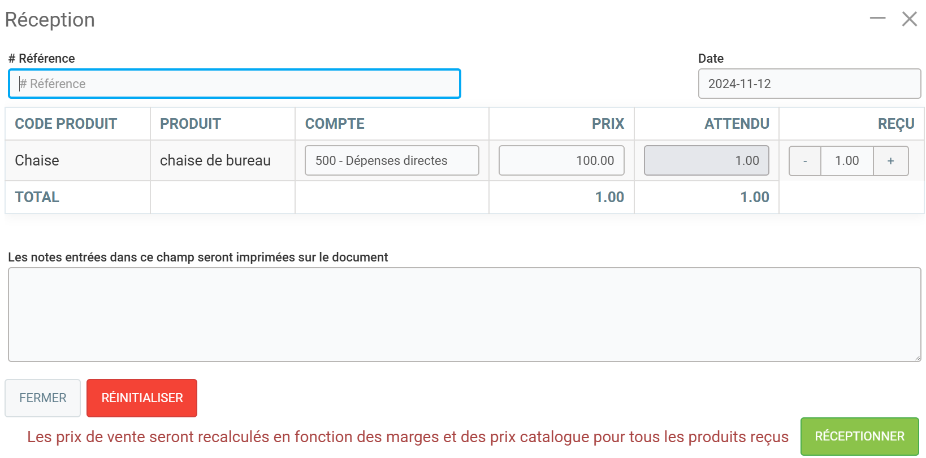The height and width of the screenshot is (458, 926).
Task: Decrease received quantity with minus button
Action: pyautogui.click(x=805, y=161)
